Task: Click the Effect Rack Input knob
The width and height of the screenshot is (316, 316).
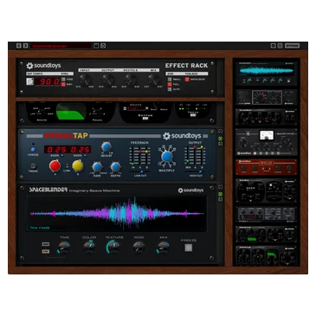Action: click(x=85, y=80)
